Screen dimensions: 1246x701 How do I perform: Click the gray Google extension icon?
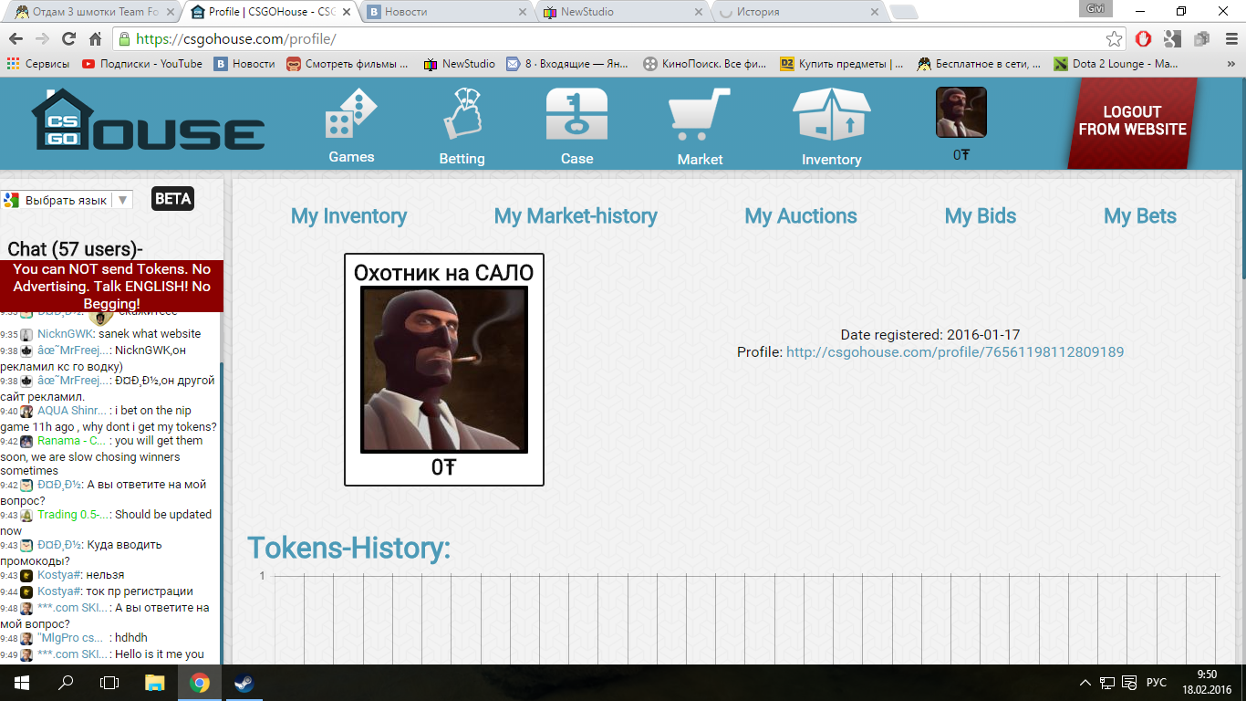(x=1173, y=39)
